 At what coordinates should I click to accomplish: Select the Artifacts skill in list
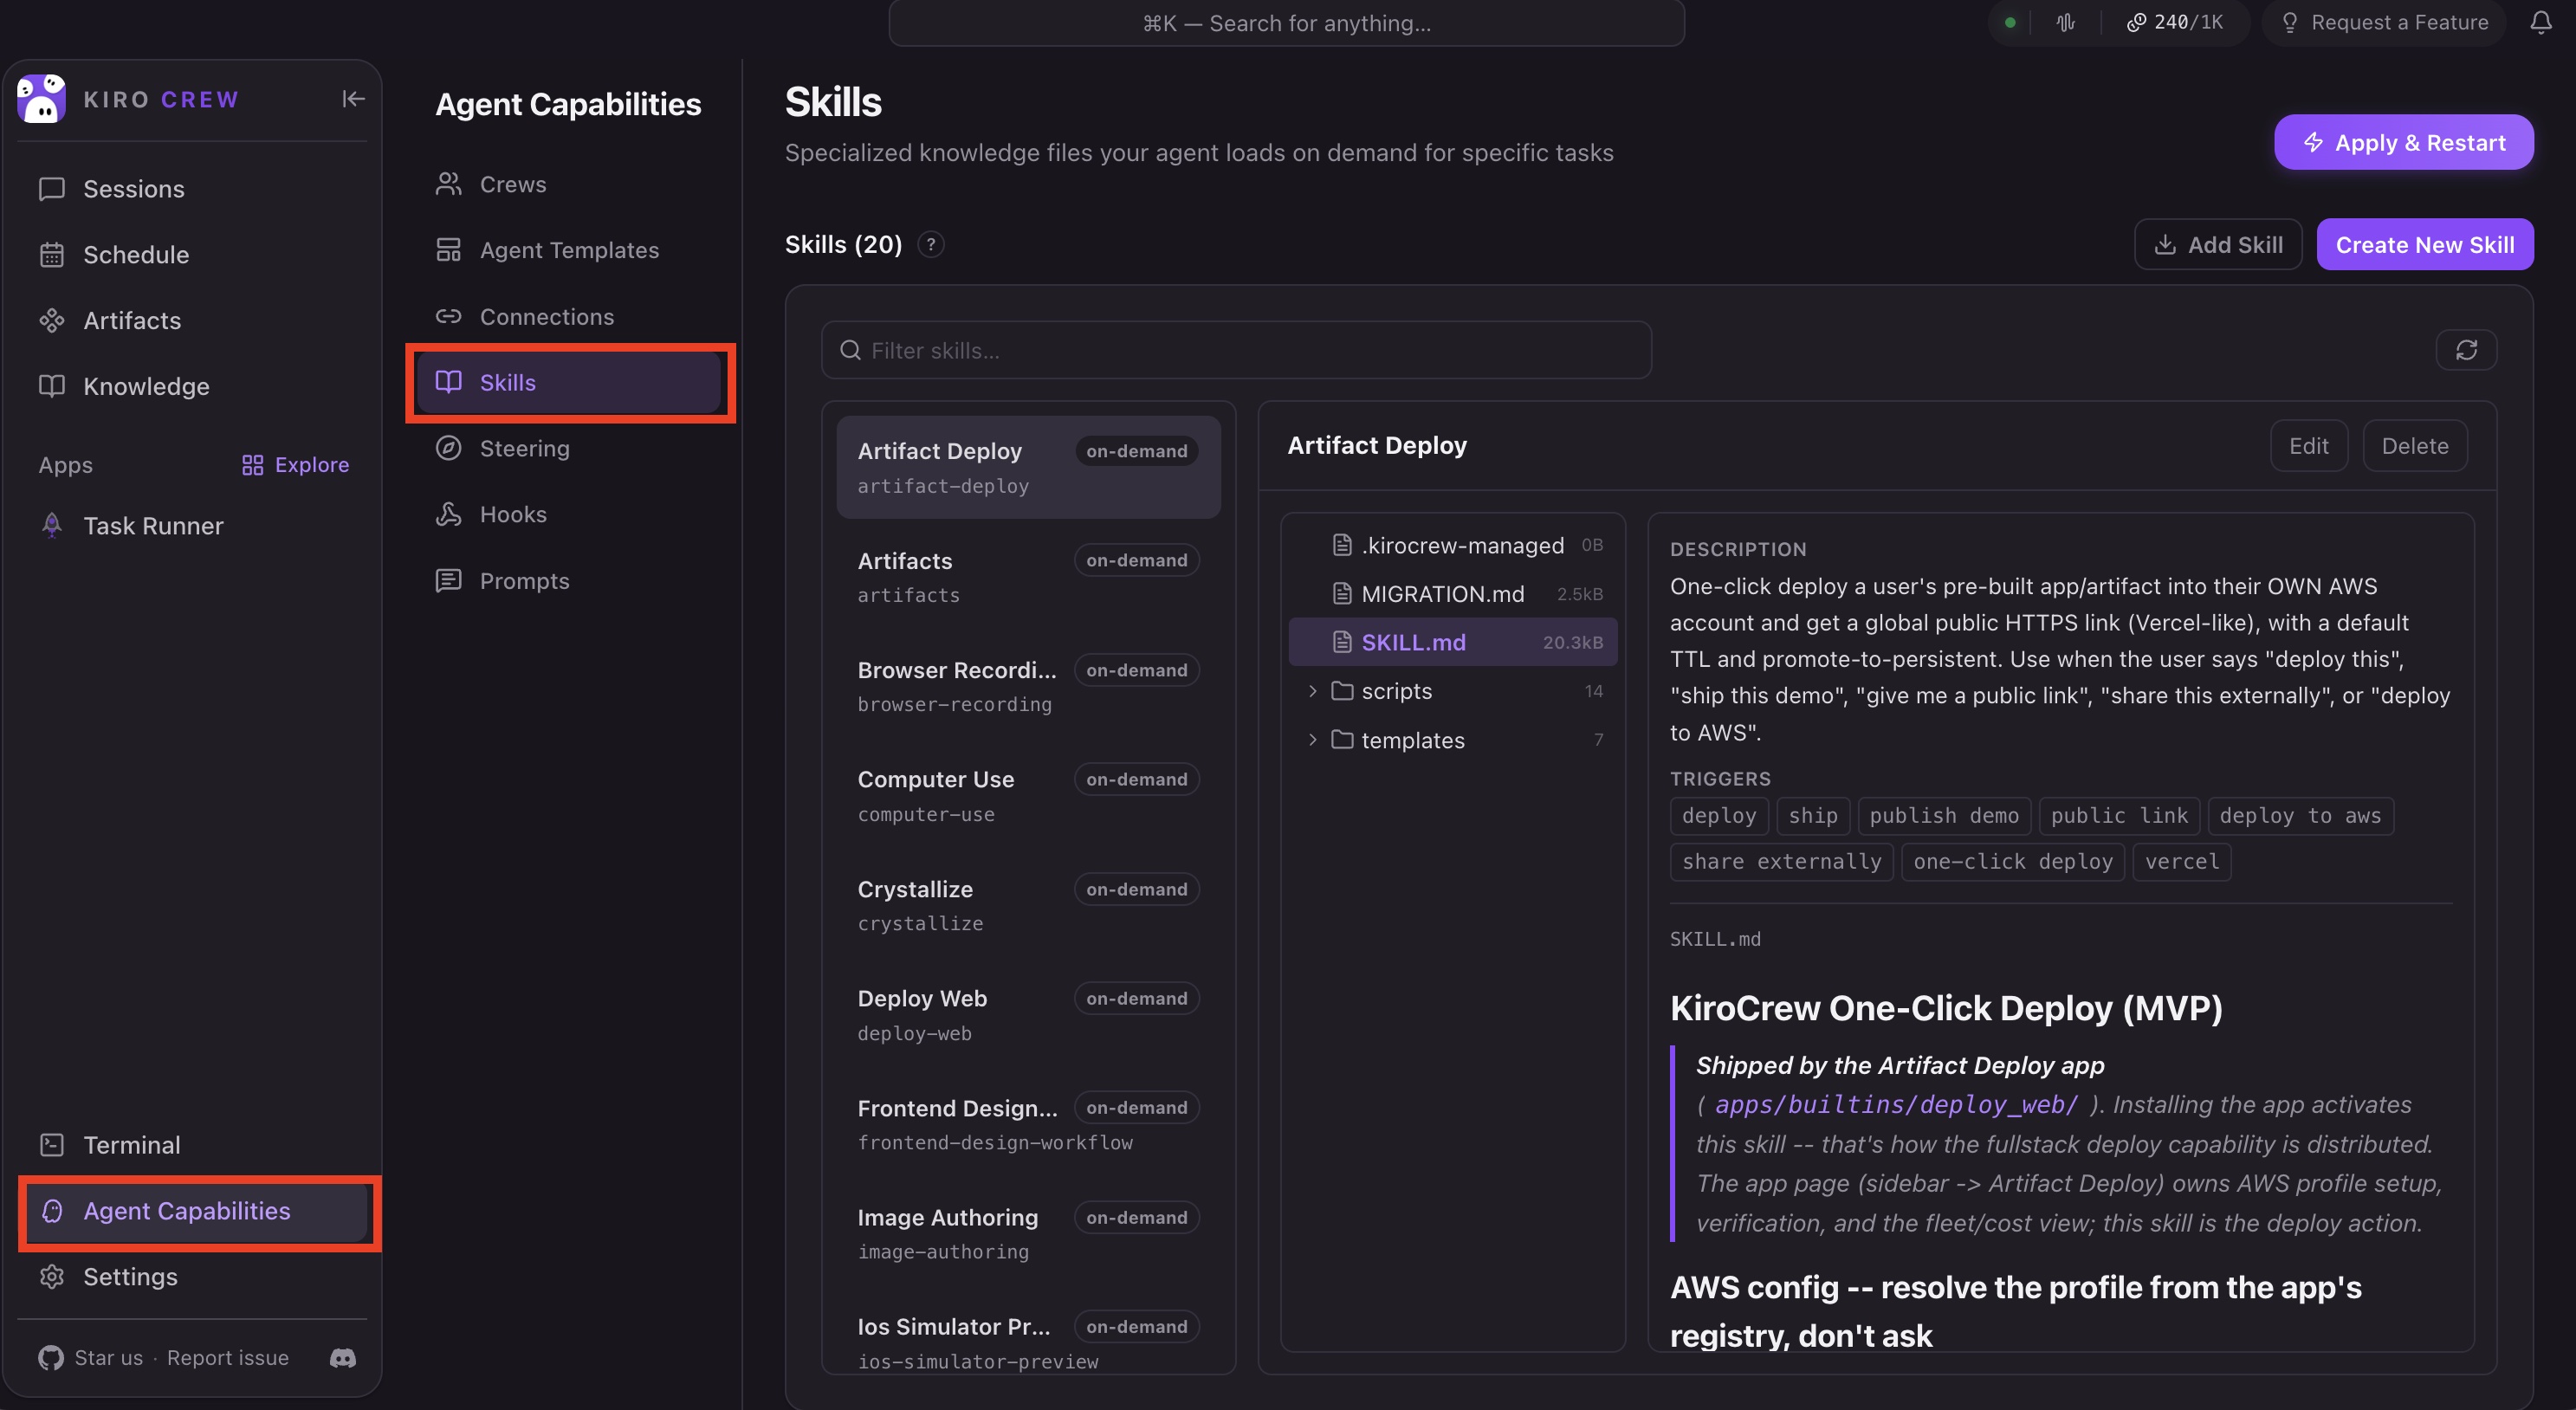point(1028,577)
